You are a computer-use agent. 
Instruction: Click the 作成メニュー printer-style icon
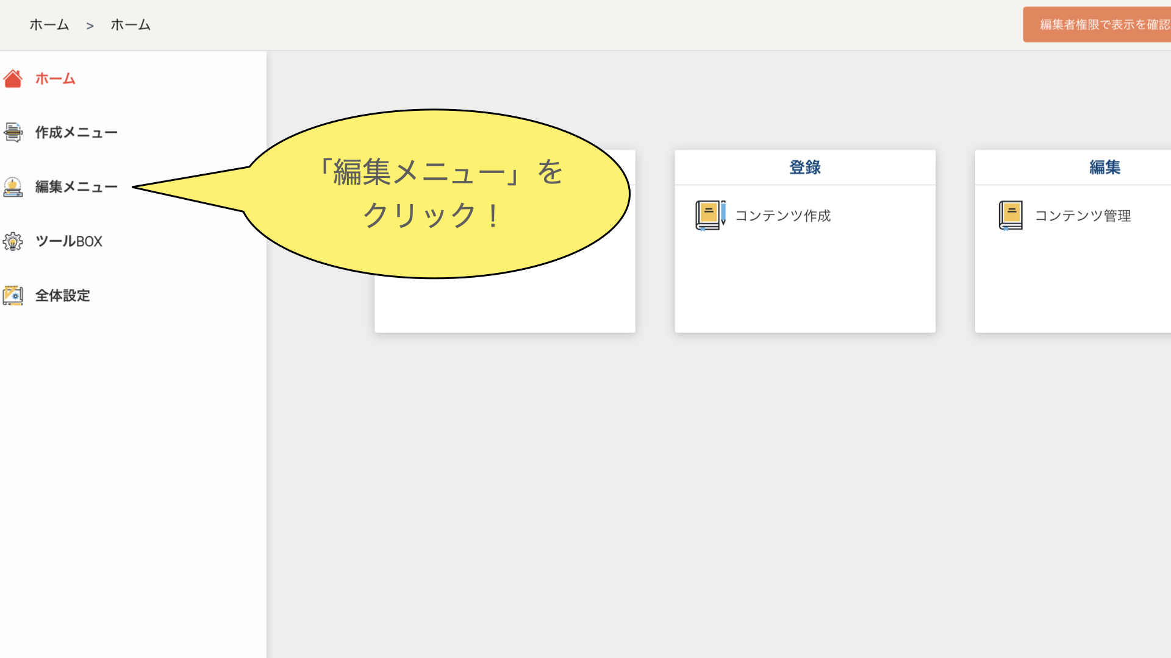13,132
